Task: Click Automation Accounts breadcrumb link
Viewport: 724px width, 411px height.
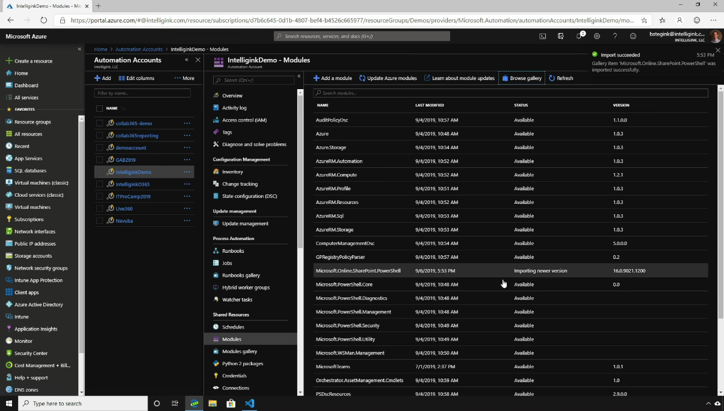Action: coord(139,49)
